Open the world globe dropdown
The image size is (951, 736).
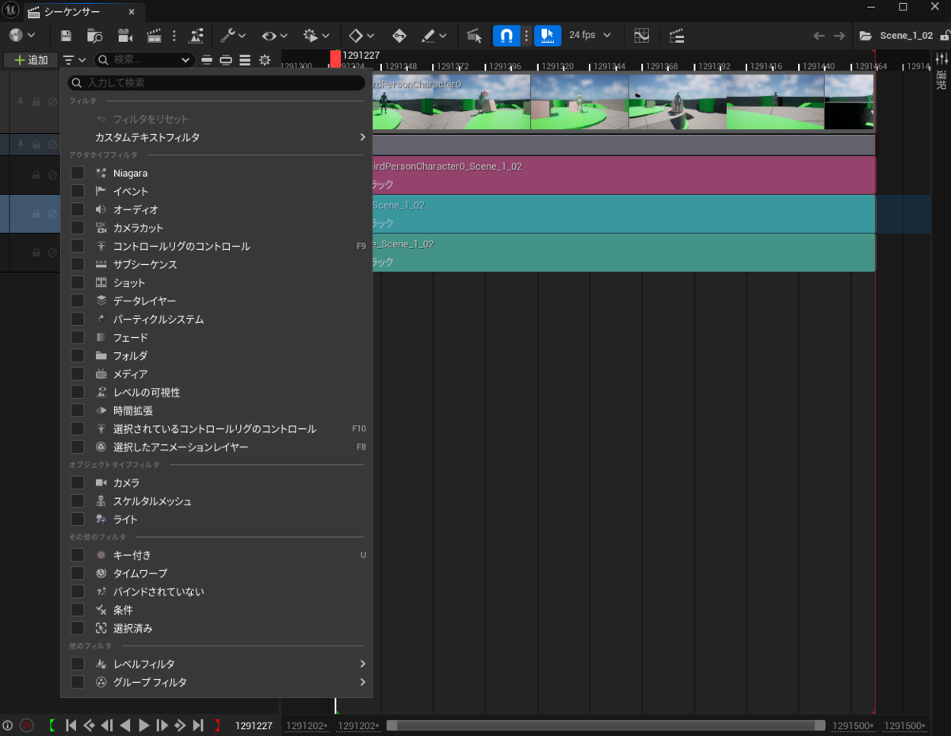pos(22,36)
